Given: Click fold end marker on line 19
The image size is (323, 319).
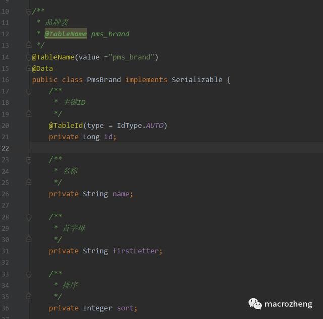Looking at the screenshot, I should [x=29, y=114].
